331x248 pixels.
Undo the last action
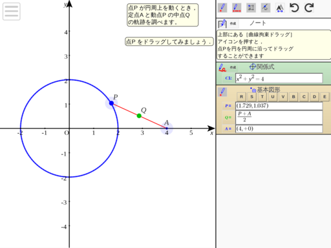(x=294, y=8)
